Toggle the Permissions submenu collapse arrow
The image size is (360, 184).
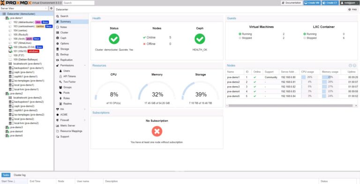tap(85, 66)
